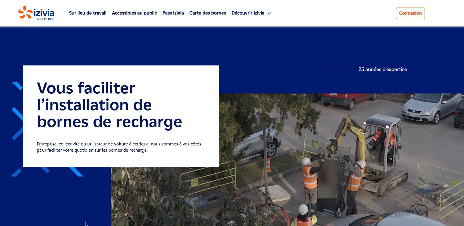Click the '25 années d'expertise' text
The image size is (464, 226).
point(382,69)
